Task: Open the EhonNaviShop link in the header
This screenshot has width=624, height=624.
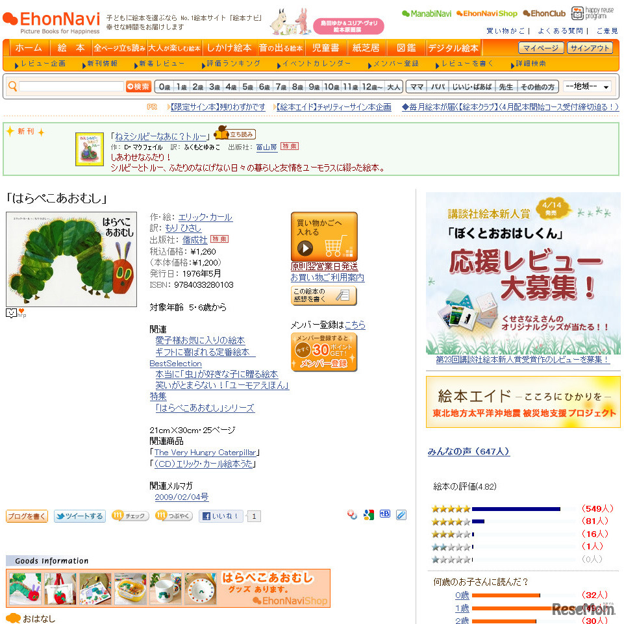Action: pyautogui.click(x=487, y=14)
